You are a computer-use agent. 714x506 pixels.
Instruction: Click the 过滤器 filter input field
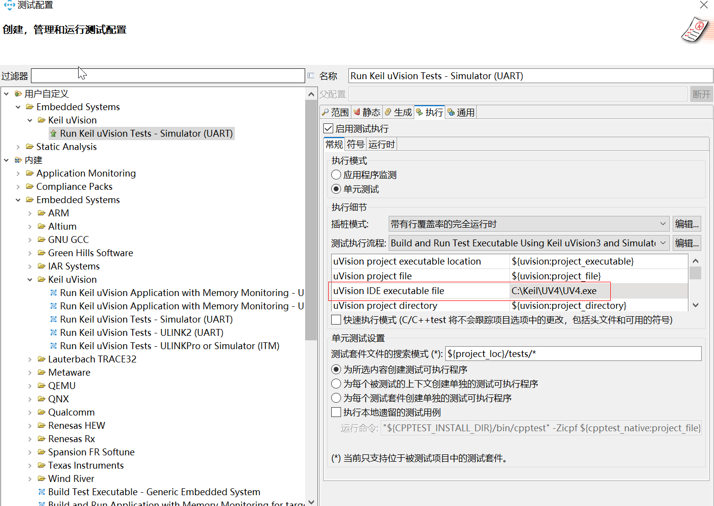click(168, 76)
